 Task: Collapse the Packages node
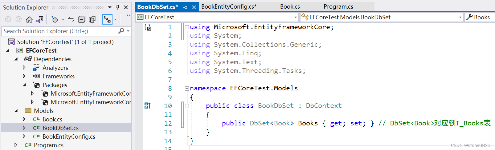click(24, 85)
